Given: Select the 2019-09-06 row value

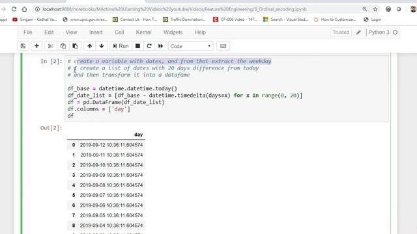Looking at the screenshot, I should coord(111,205).
